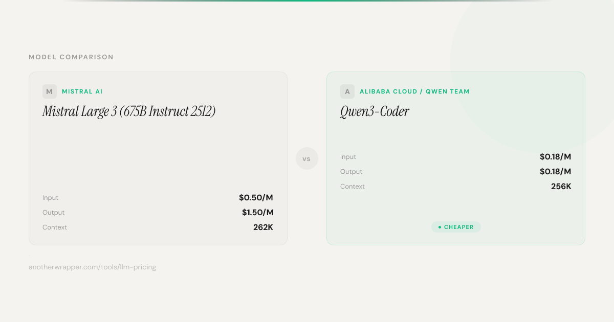This screenshot has height=322, width=614.
Task: Click the Qwen3-Coder Output price value
Action: pyautogui.click(x=555, y=172)
